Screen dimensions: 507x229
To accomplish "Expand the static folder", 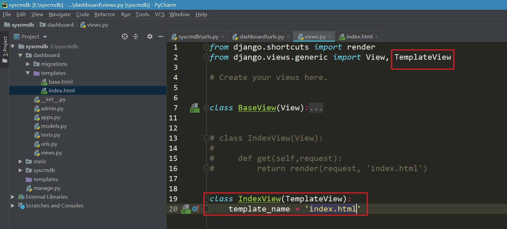I will pos(20,161).
